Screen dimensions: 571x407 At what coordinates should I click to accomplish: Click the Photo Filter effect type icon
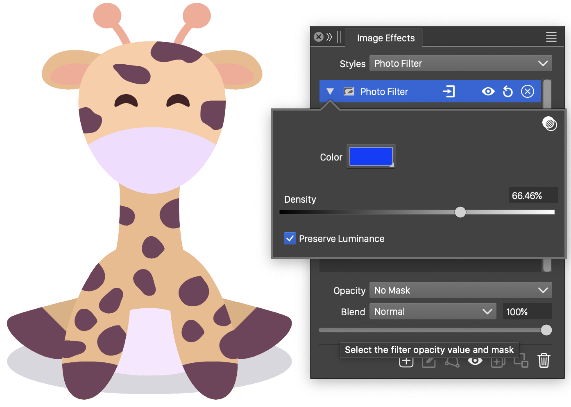tap(349, 91)
